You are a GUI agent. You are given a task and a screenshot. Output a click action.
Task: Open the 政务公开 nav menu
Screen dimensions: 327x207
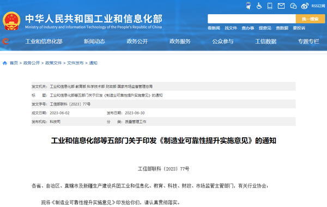point(137,41)
